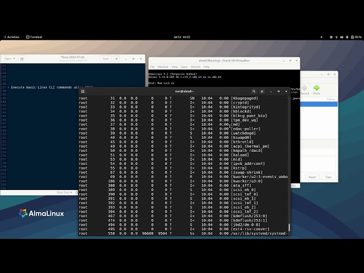Click the /usr/lib/systemd/systemd- process line
Image resolution: width=364 pixels, height=273 pixels.
click(183, 234)
